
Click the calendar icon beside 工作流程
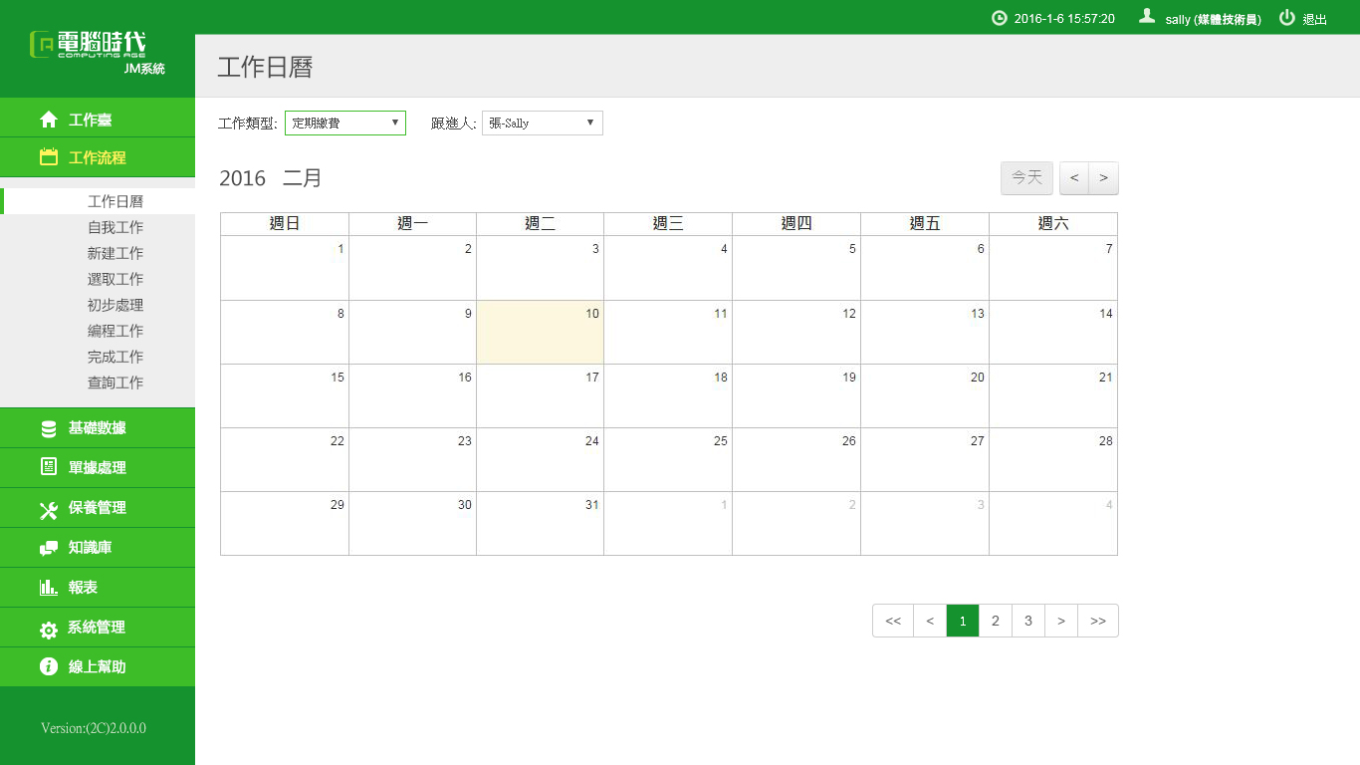[x=48, y=157]
